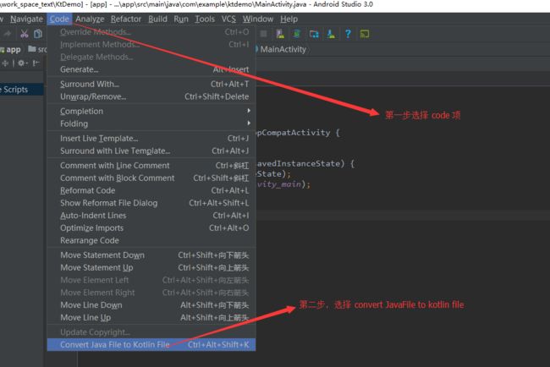Select Auto-Indent Lines entry
Image resolution: width=550 pixels, height=367 pixels.
pyautogui.click(x=151, y=216)
